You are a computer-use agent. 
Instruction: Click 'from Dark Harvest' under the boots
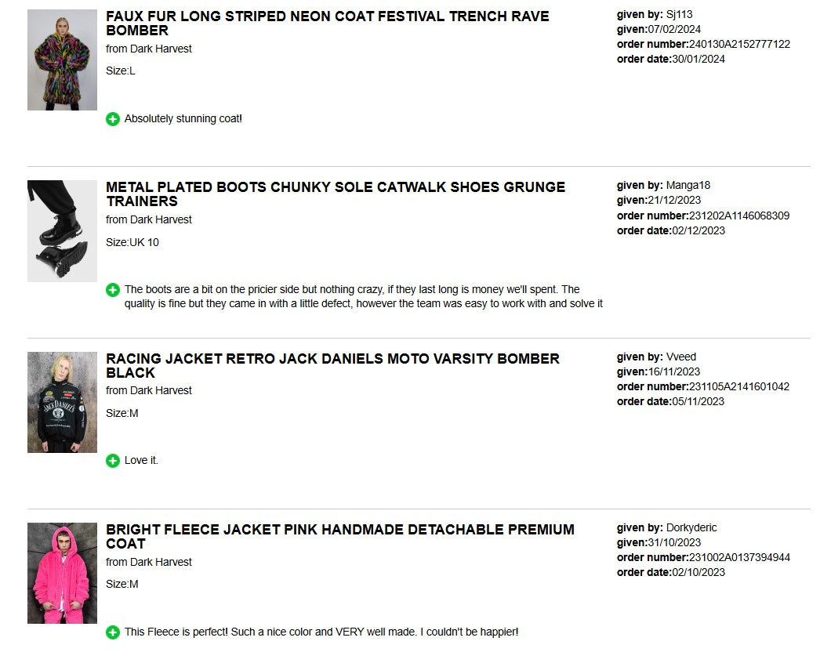[x=149, y=219]
